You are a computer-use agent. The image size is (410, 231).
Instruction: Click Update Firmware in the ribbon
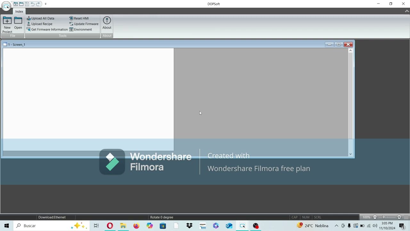point(84,24)
